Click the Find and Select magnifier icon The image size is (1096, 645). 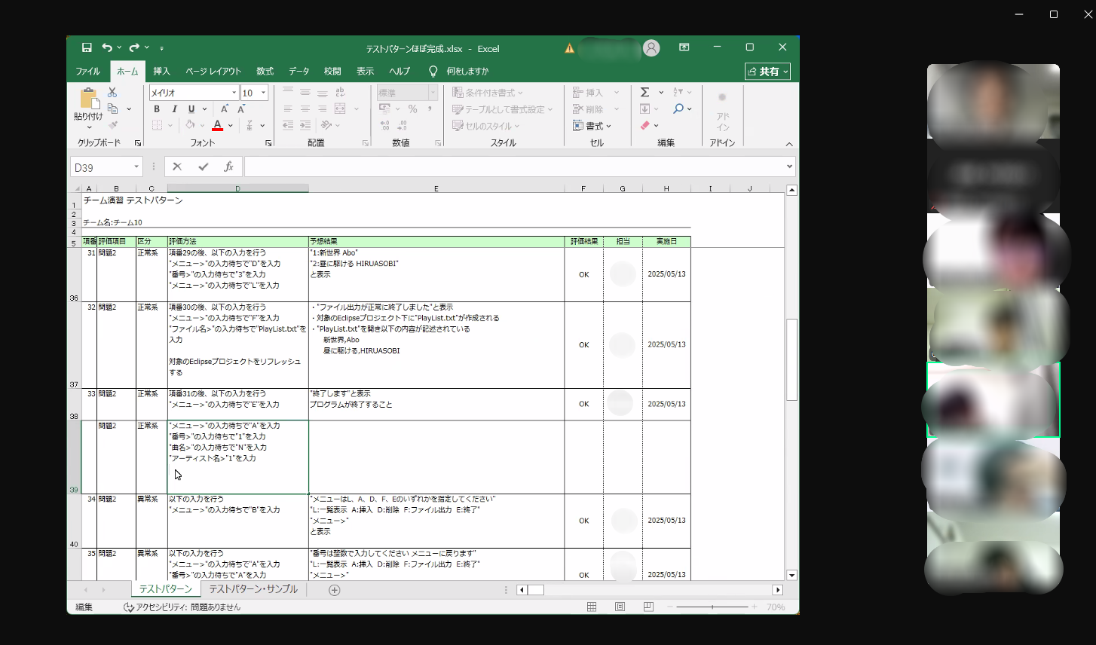point(678,109)
